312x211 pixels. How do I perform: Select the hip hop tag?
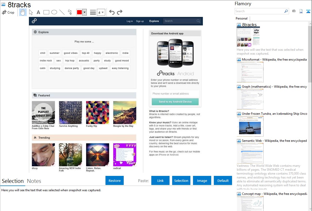pos(70,60)
